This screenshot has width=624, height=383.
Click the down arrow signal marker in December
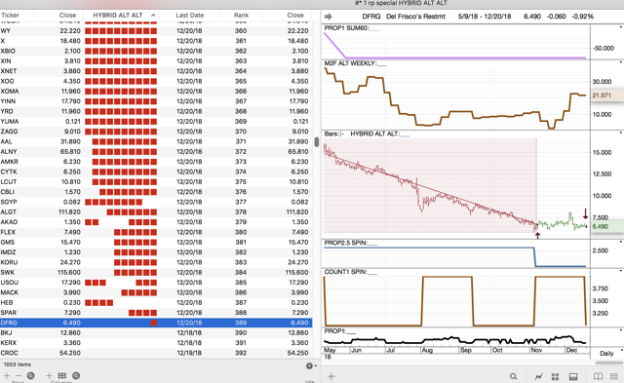click(585, 214)
